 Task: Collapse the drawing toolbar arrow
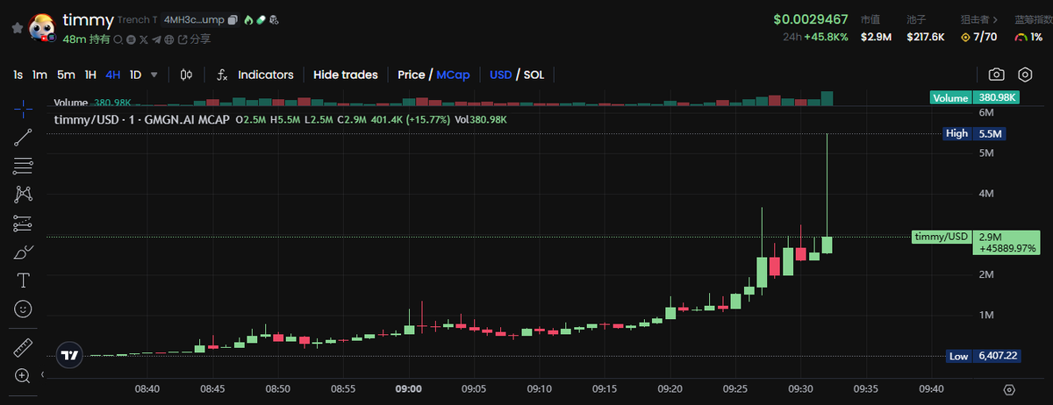(x=42, y=375)
